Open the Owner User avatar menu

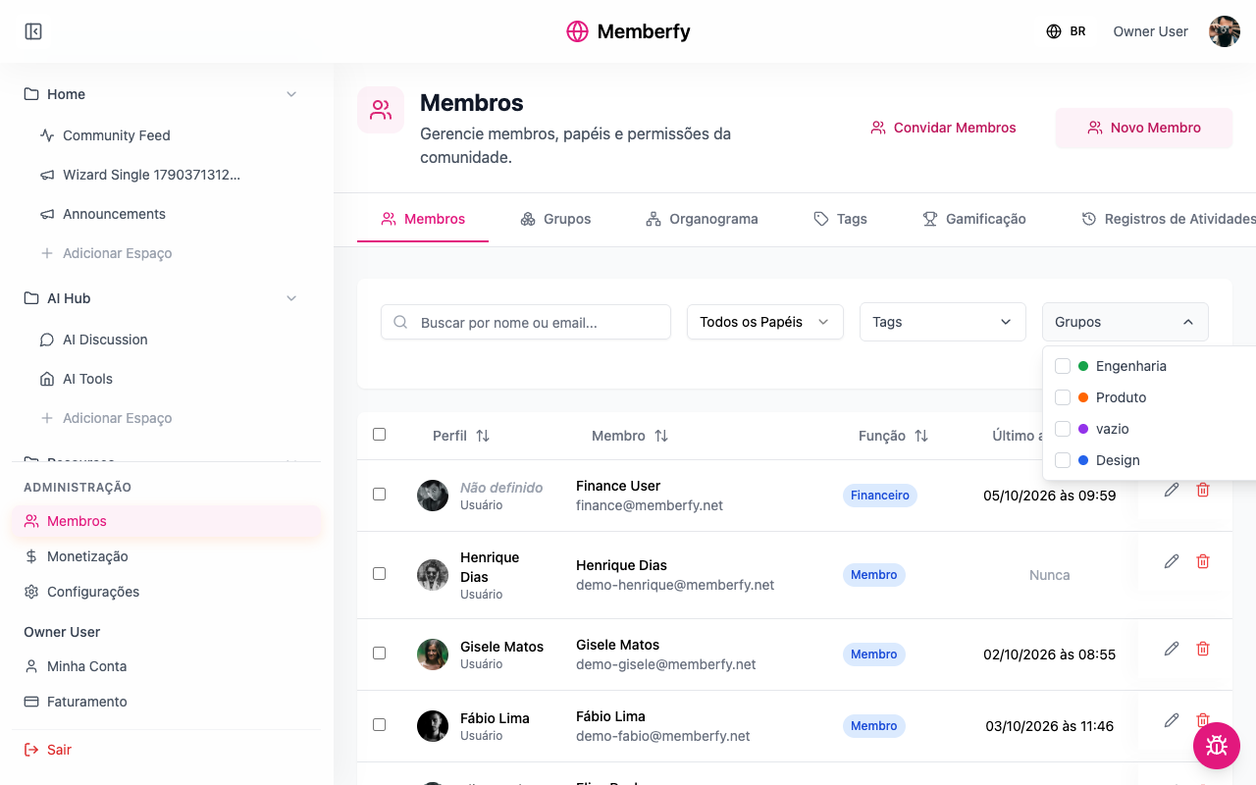point(1225,31)
